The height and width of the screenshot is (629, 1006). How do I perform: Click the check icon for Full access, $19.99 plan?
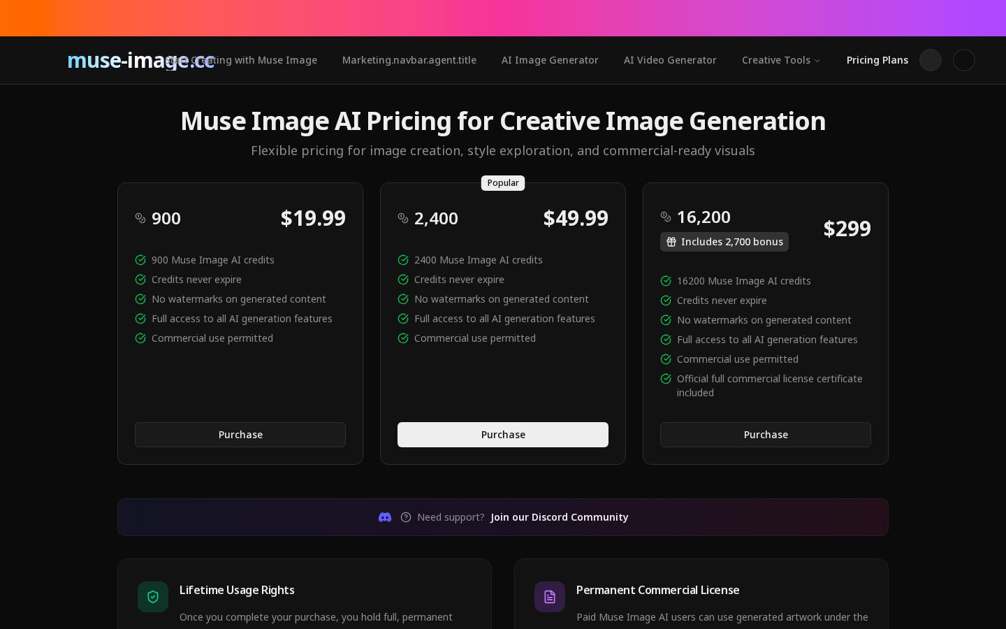[140, 319]
